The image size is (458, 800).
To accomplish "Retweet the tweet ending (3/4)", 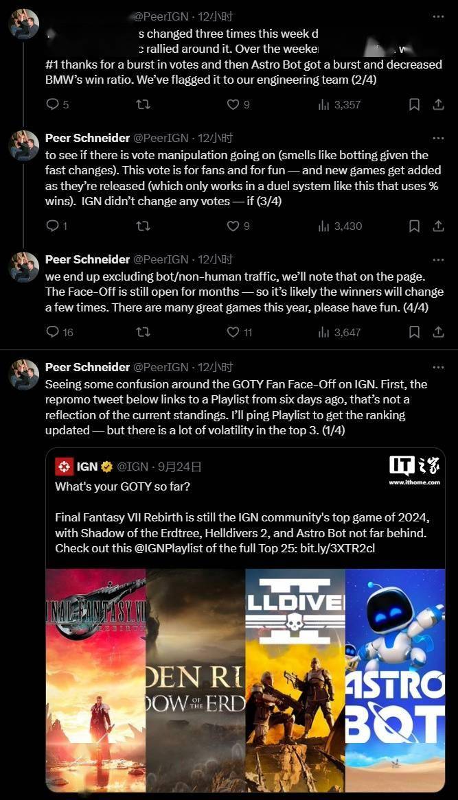I will tap(143, 226).
